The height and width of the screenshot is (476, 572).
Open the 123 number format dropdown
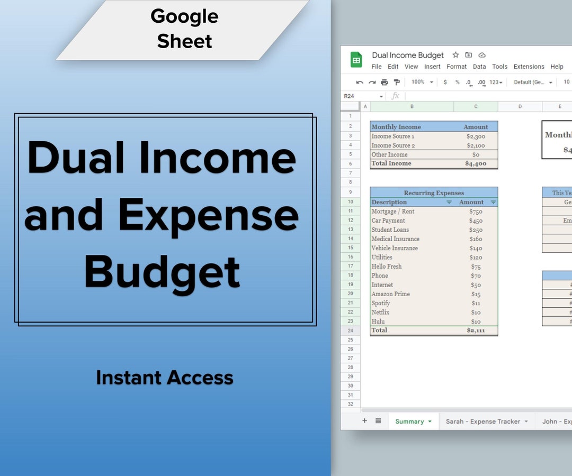(494, 82)
